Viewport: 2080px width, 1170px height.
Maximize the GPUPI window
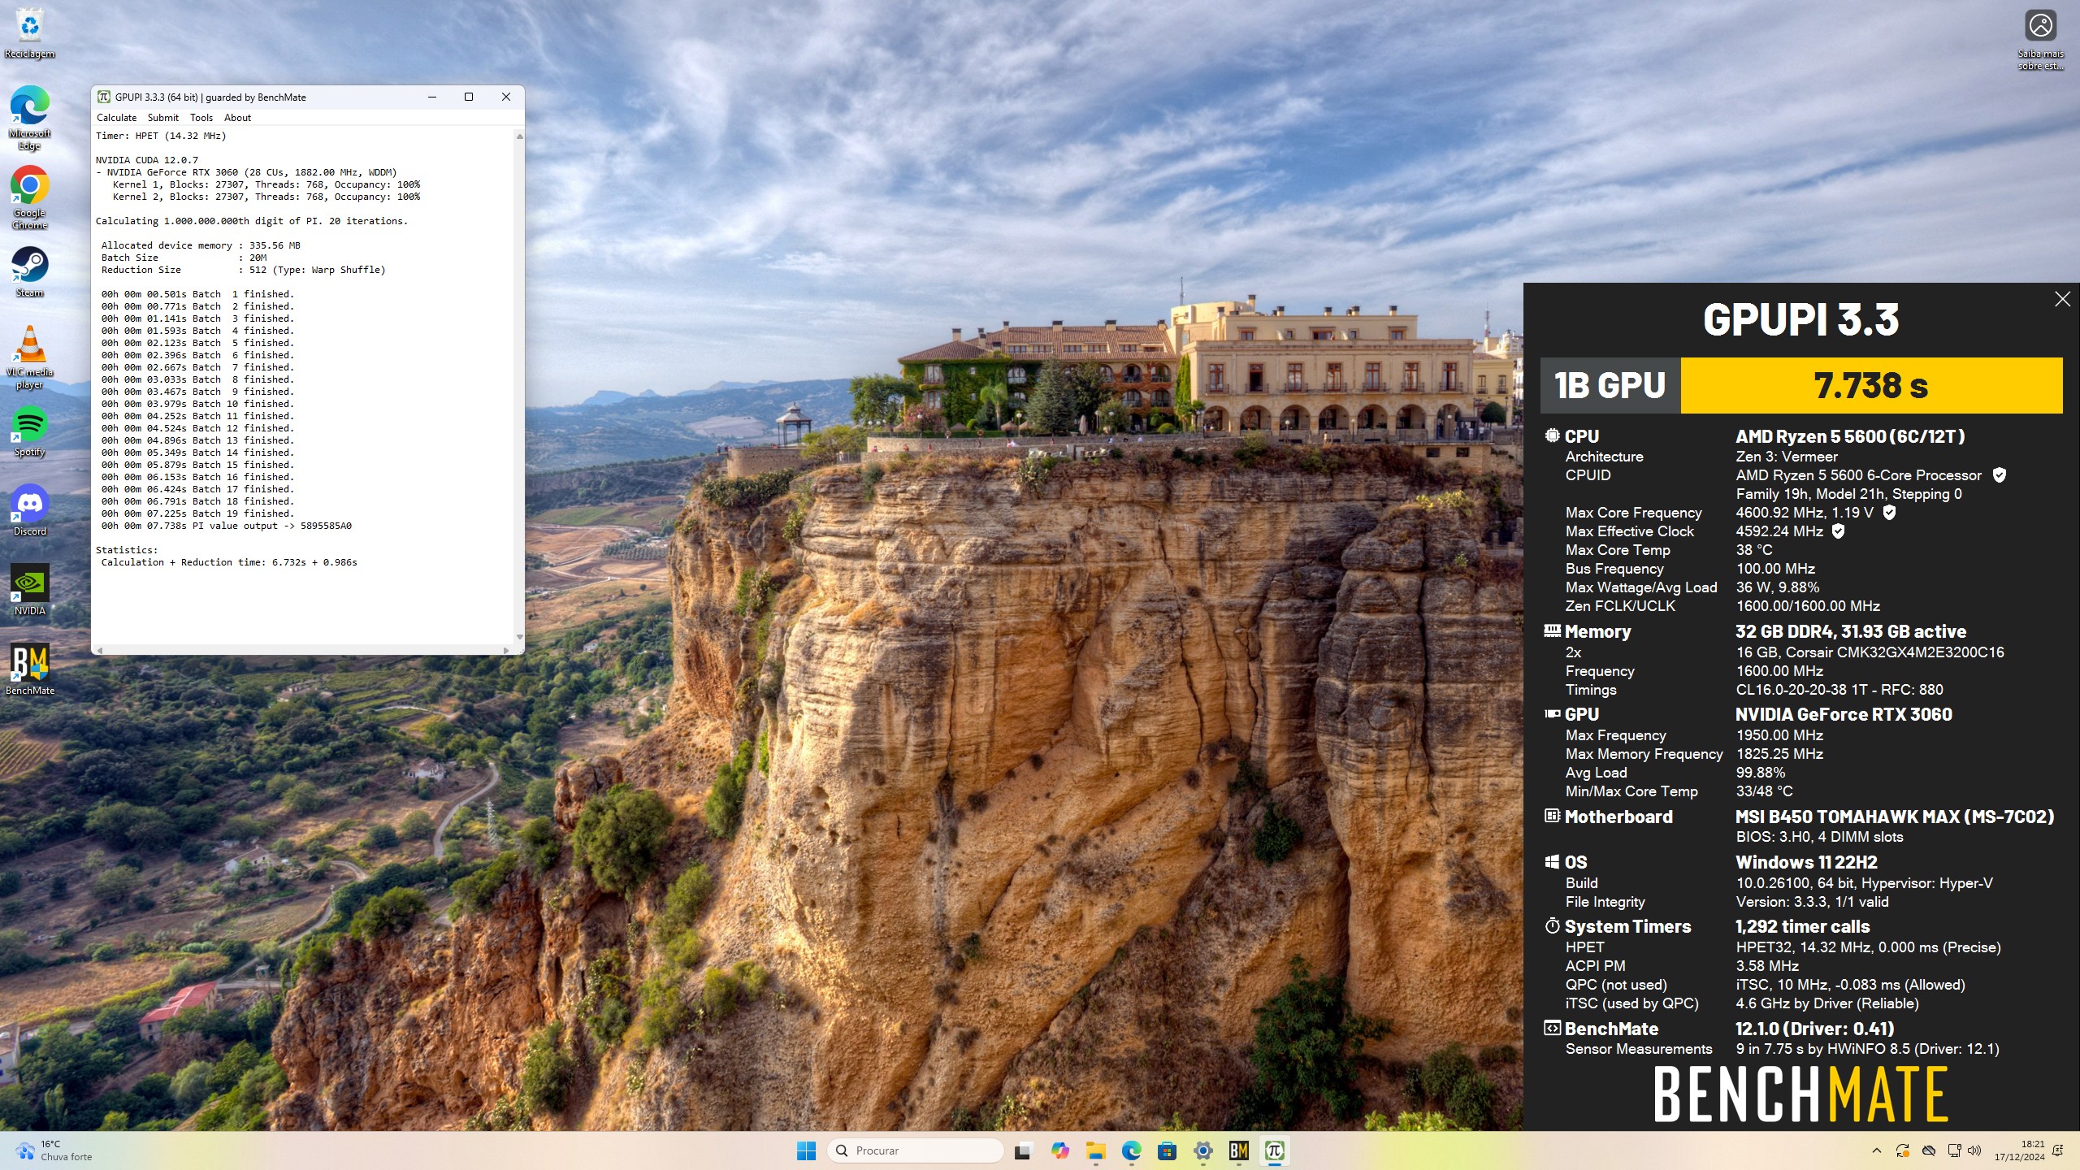(469, 97)
